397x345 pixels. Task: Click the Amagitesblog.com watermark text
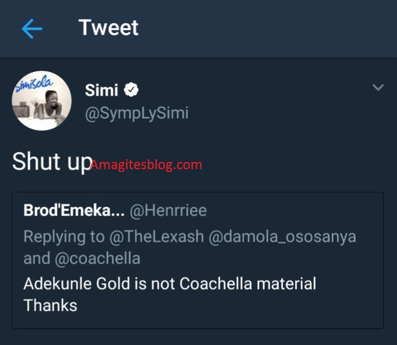click(x=147, y=164)
